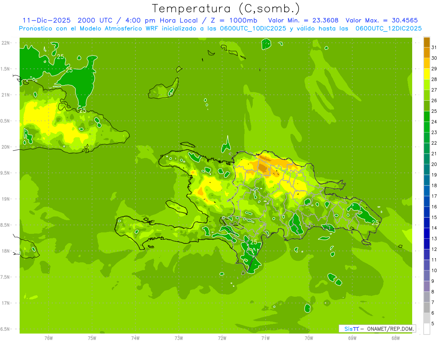The height and width of the screenshot is (343, 444).
Task: Pick the green legend swatch between 24 and 25
Action: tap(427, 117)
